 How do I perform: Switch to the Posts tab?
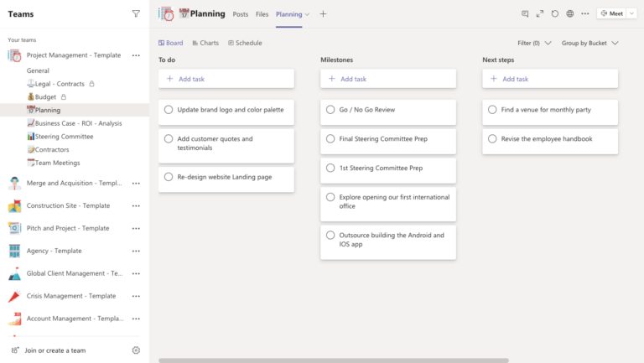(240, 14)
